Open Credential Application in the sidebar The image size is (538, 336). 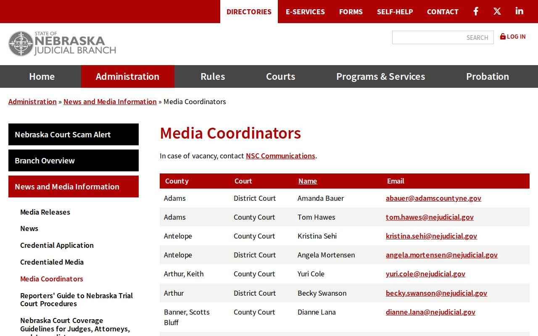click(x=57, y=245)
